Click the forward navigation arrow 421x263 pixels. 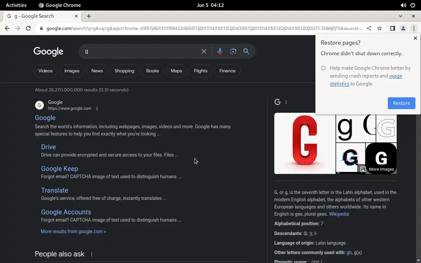pyautogui.click(x=18, y=28)
